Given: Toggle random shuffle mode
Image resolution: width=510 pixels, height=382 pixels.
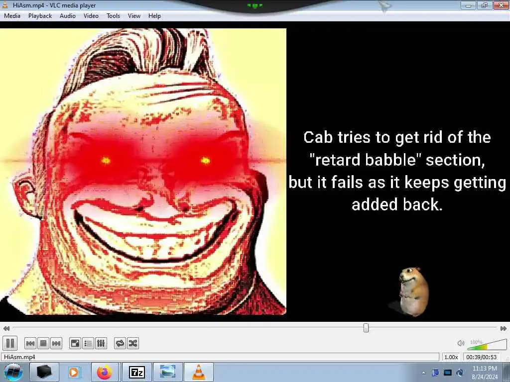Looking at the screenshot, I should (132, 343).
